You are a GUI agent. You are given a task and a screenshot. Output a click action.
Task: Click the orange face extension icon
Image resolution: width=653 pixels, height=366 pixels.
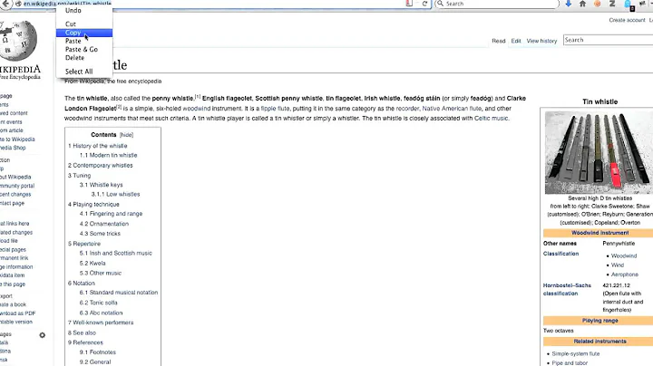597,4
